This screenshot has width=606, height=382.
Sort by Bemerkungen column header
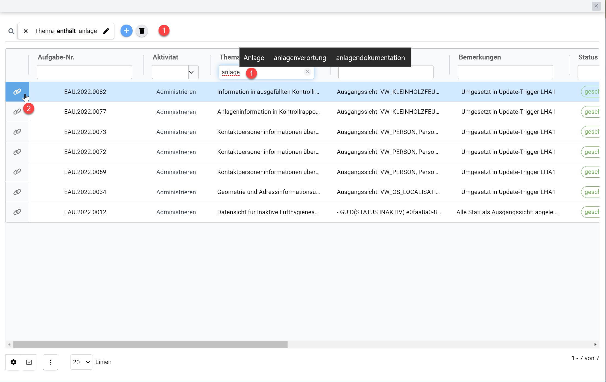(480, 57)
